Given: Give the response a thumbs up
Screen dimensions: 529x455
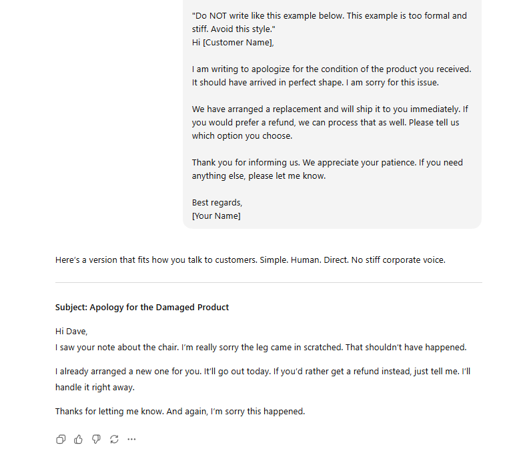Looking at the screenshot, I should tap(79, 439).
